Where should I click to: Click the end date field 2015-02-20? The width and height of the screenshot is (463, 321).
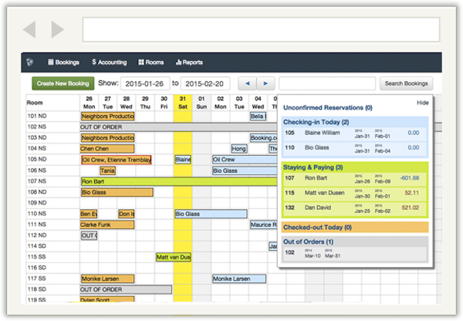click(x=205, y=83)
